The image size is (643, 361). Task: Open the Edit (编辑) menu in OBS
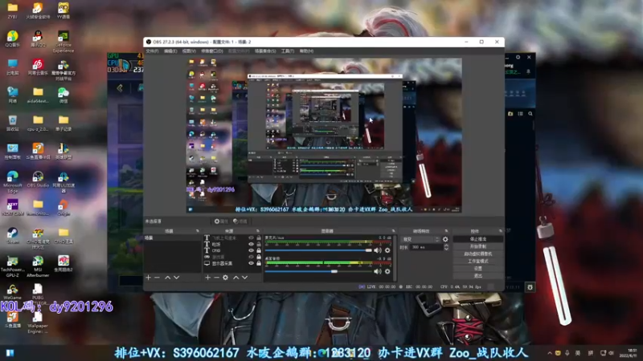coord(170,51)
